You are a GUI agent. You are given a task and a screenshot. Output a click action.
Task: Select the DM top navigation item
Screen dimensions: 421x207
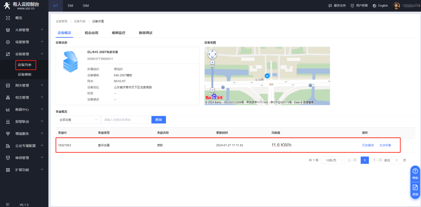pyautogui.click(x=70, y=6)
